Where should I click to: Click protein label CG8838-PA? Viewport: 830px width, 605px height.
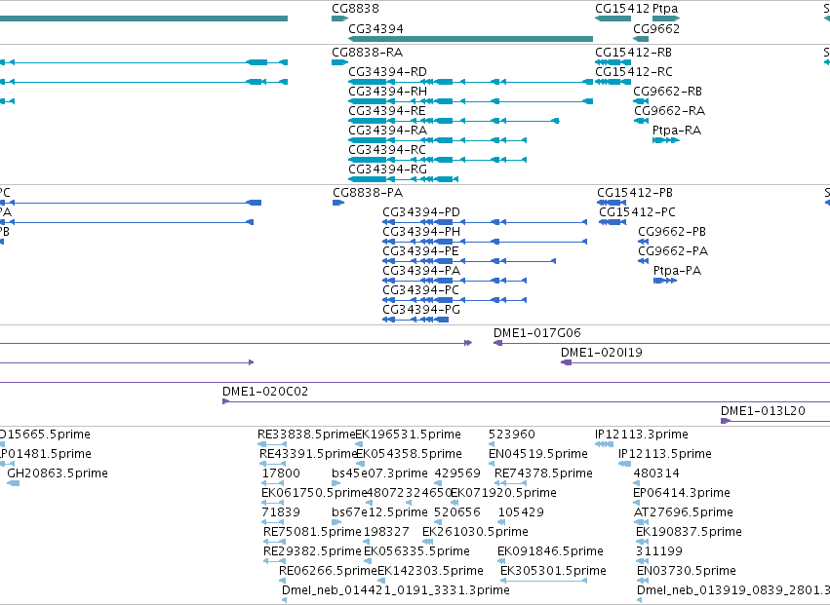click(x=368, y=193)
